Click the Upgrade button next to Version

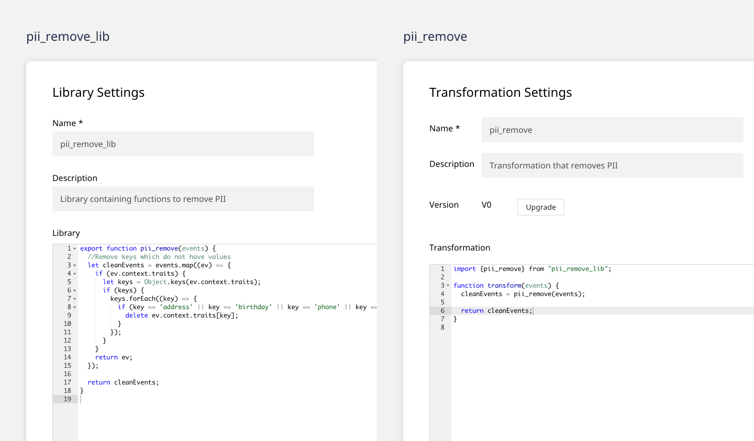(x=540, y=207)
